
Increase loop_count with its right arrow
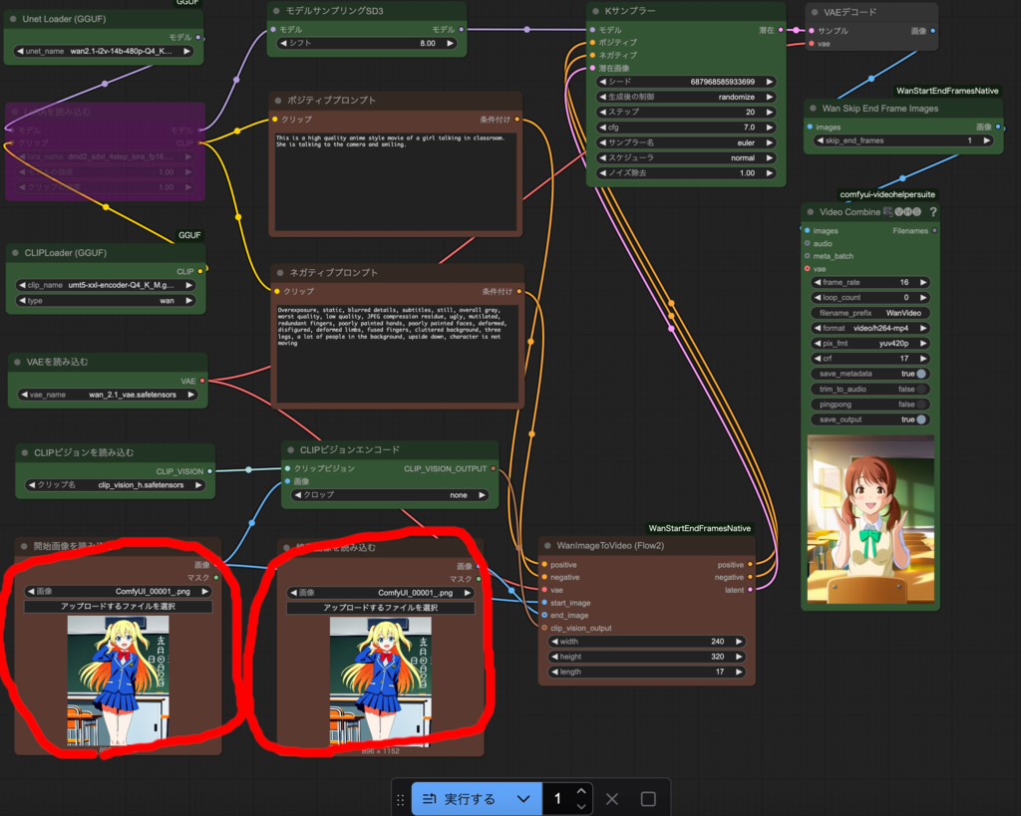(923, 297)
